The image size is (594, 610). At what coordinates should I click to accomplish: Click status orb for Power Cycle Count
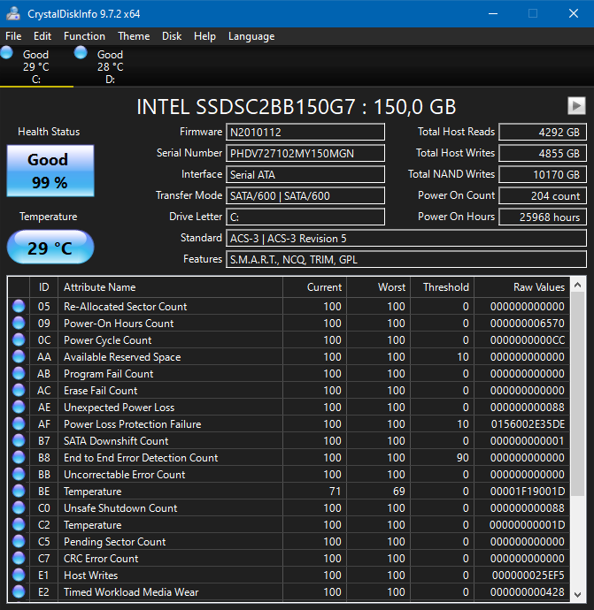tap(19, 339)
